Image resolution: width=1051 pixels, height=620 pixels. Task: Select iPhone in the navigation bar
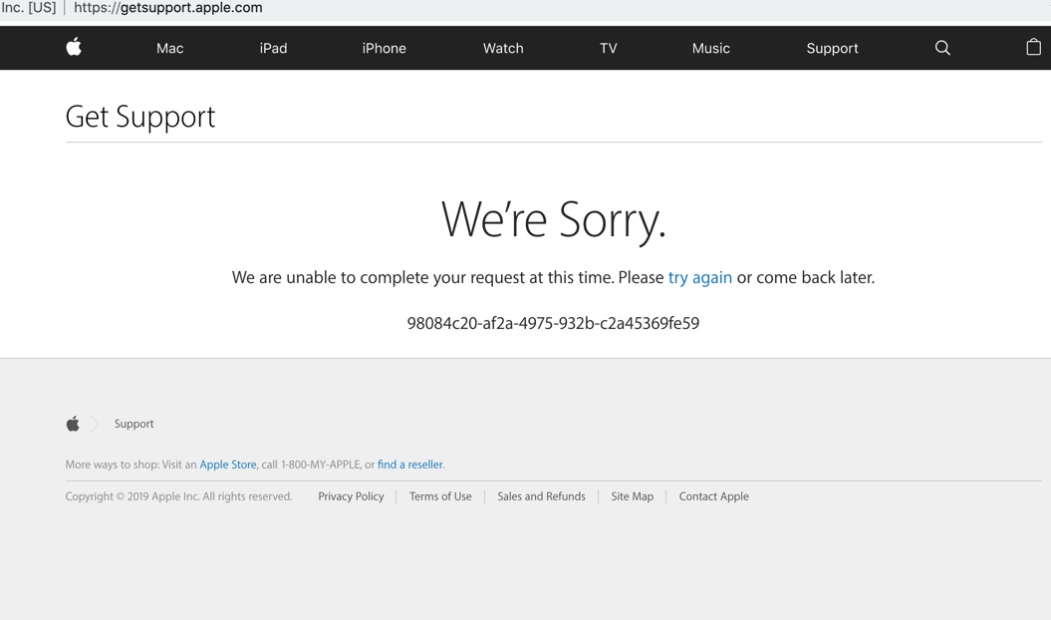tap(385, 48)
